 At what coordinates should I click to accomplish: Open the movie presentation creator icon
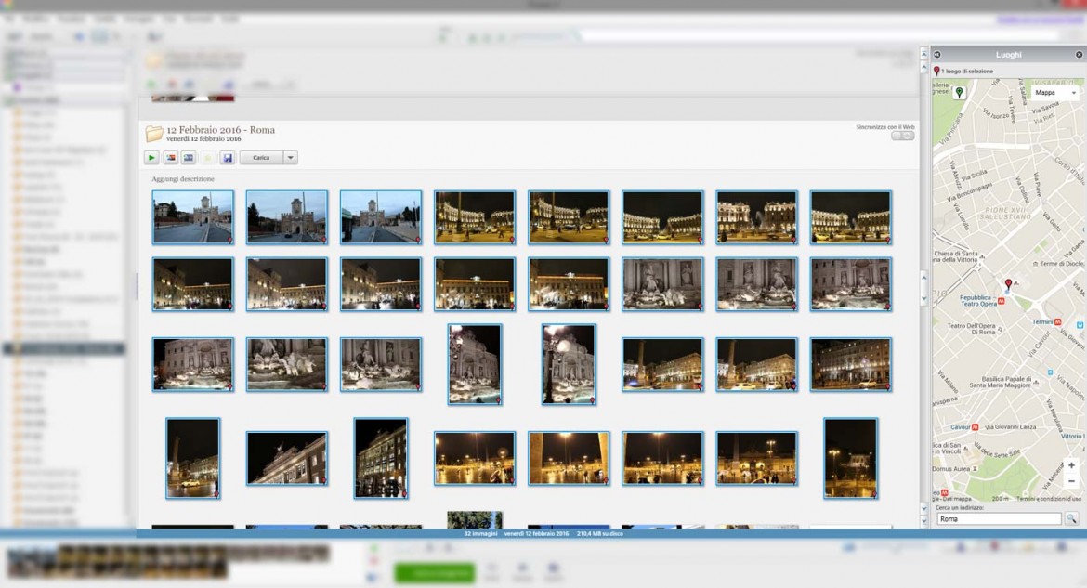click(189, 158)
